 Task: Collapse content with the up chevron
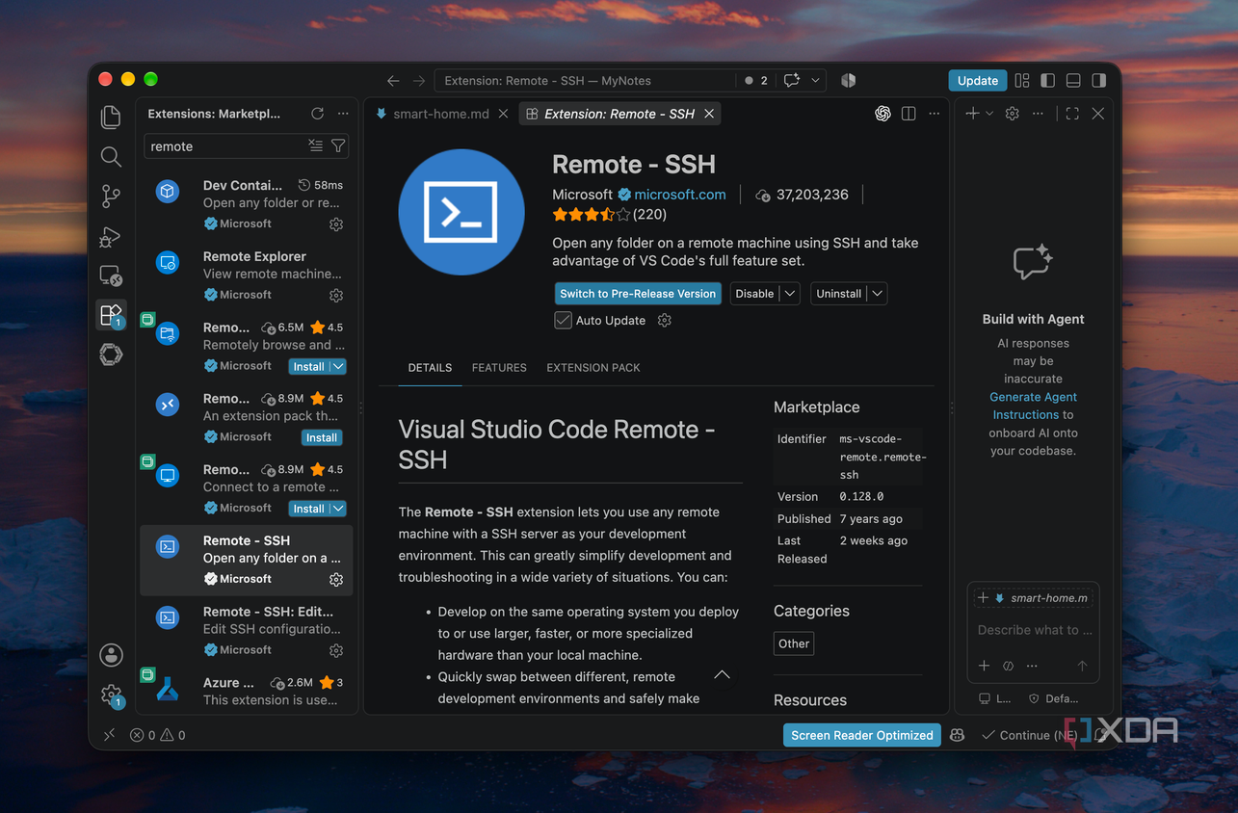pos(722,674)
